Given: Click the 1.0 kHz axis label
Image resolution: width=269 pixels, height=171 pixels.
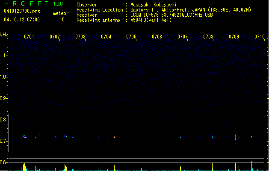Looking at the screenshot, I should pyautogui.click(x=3, y=77).
